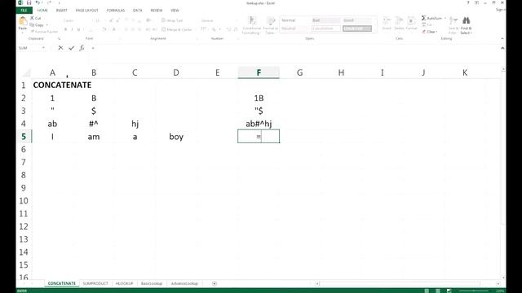Image resolution: width=522 pixels, height=293 pixels.
Task: Click the Paste clipboard icon
Action: coord(23,21)
